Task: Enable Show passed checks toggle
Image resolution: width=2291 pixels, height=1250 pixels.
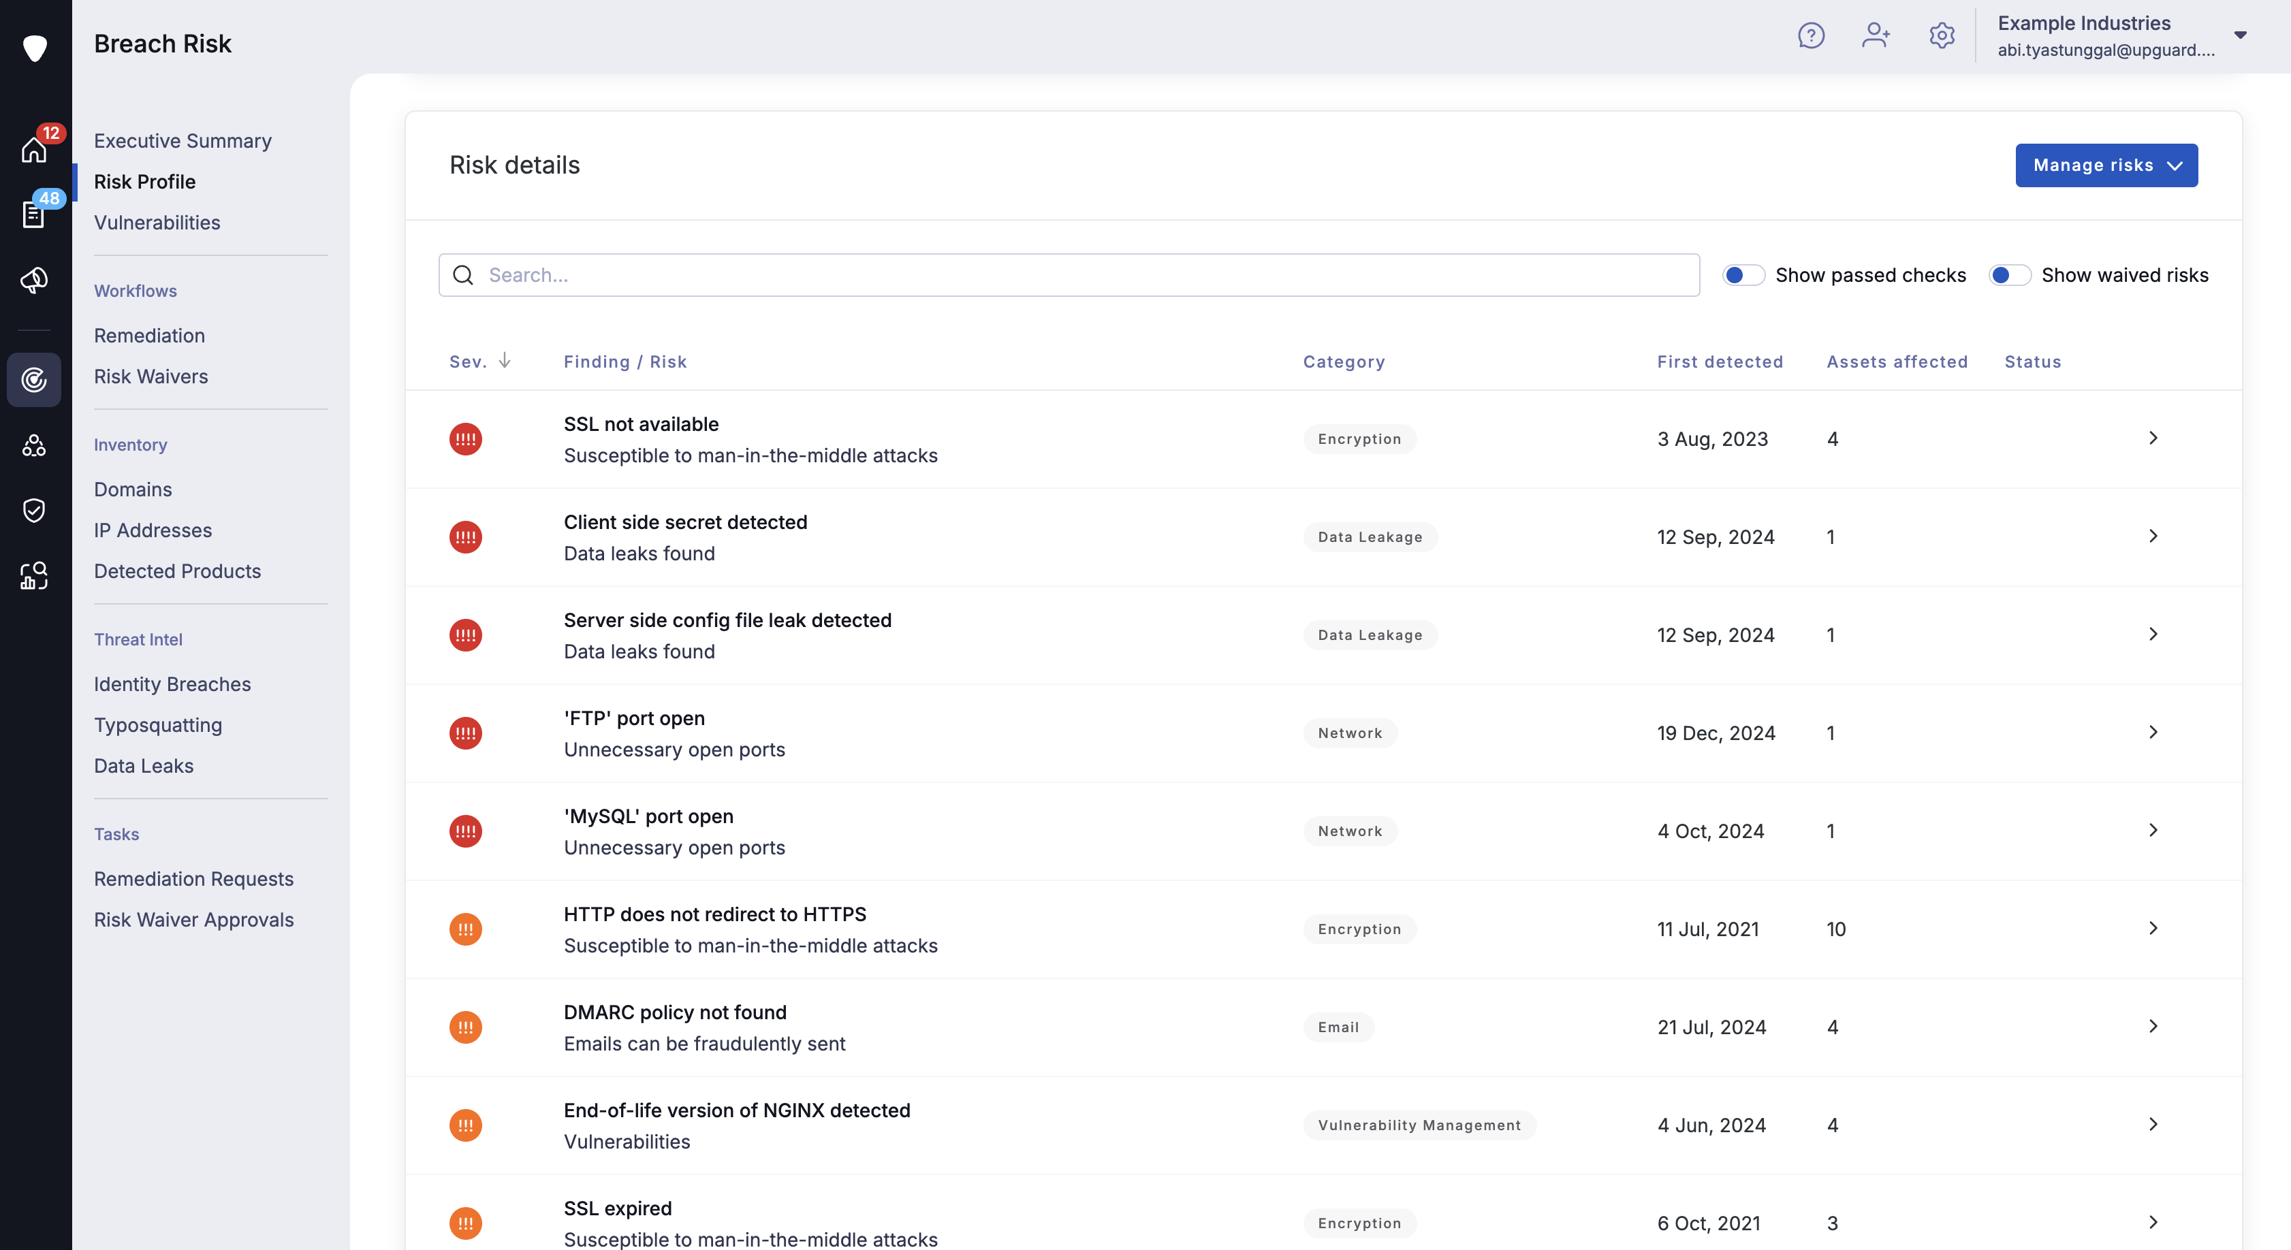Action: [x=1743, y=275]
